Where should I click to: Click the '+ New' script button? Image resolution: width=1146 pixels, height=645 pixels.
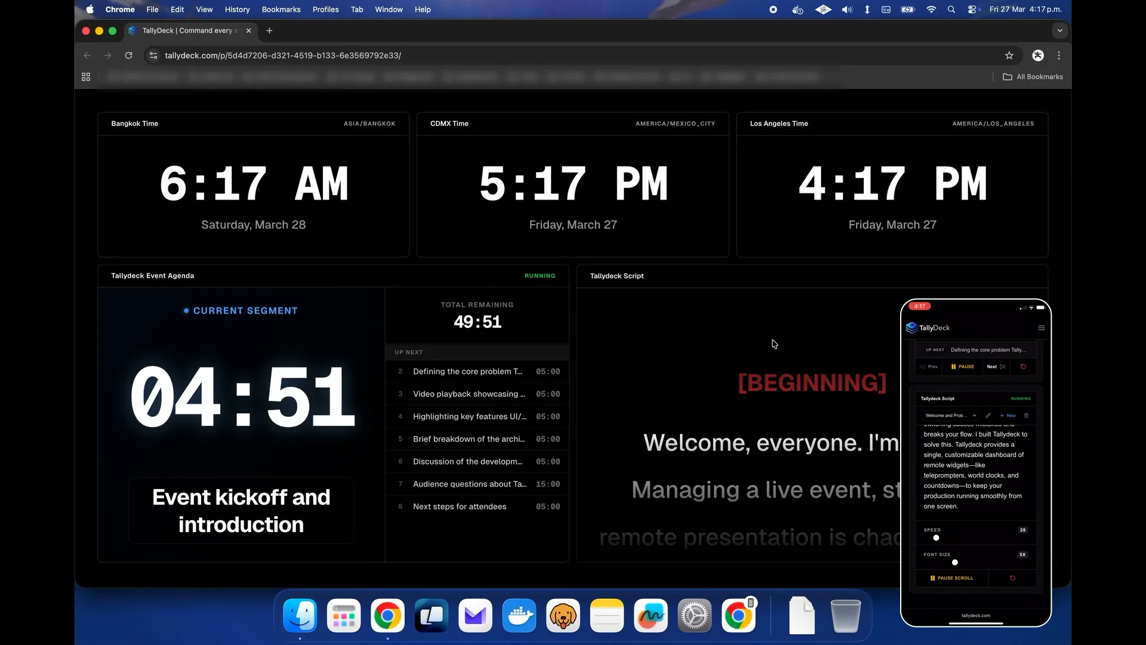coord(1008,416)
